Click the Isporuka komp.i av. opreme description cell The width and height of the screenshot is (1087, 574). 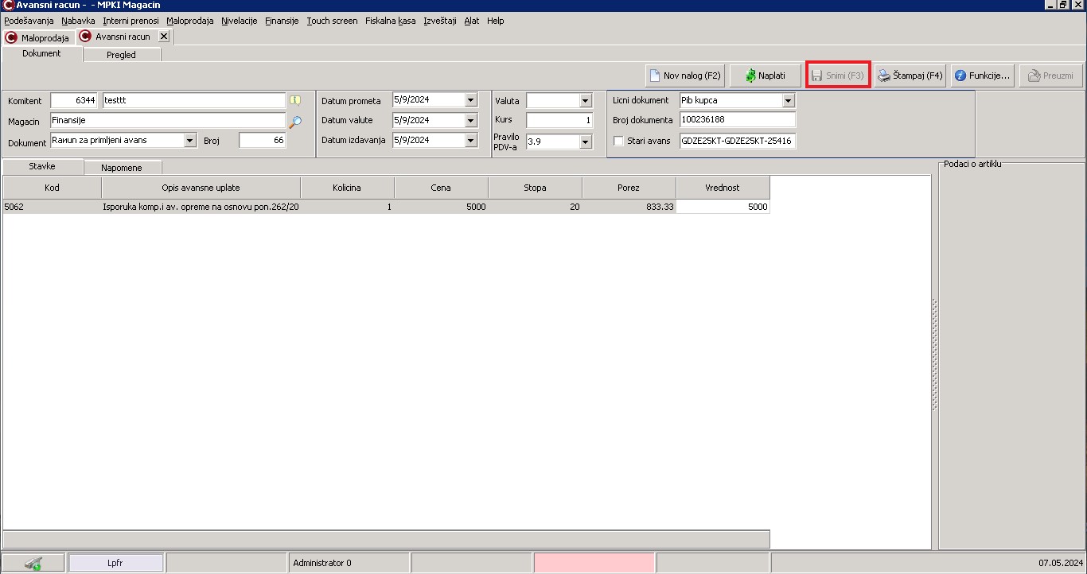click(x=201, y=207)
